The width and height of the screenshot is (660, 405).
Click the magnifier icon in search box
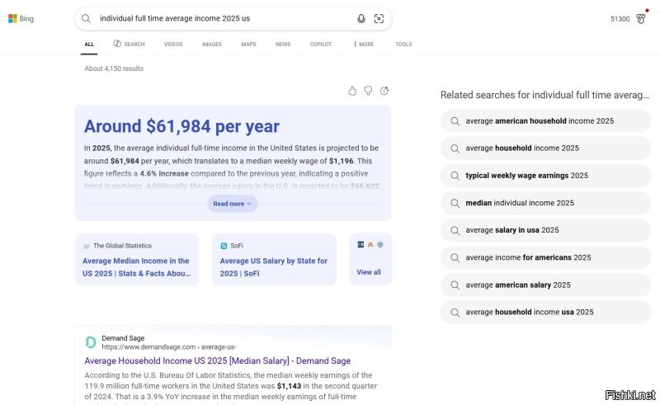pos(87,18)
